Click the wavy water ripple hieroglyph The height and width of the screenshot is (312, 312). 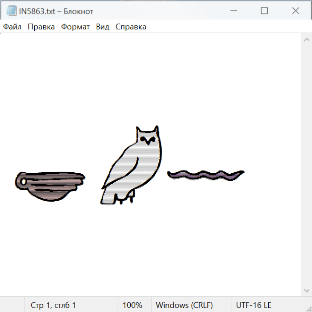point(206,175)
